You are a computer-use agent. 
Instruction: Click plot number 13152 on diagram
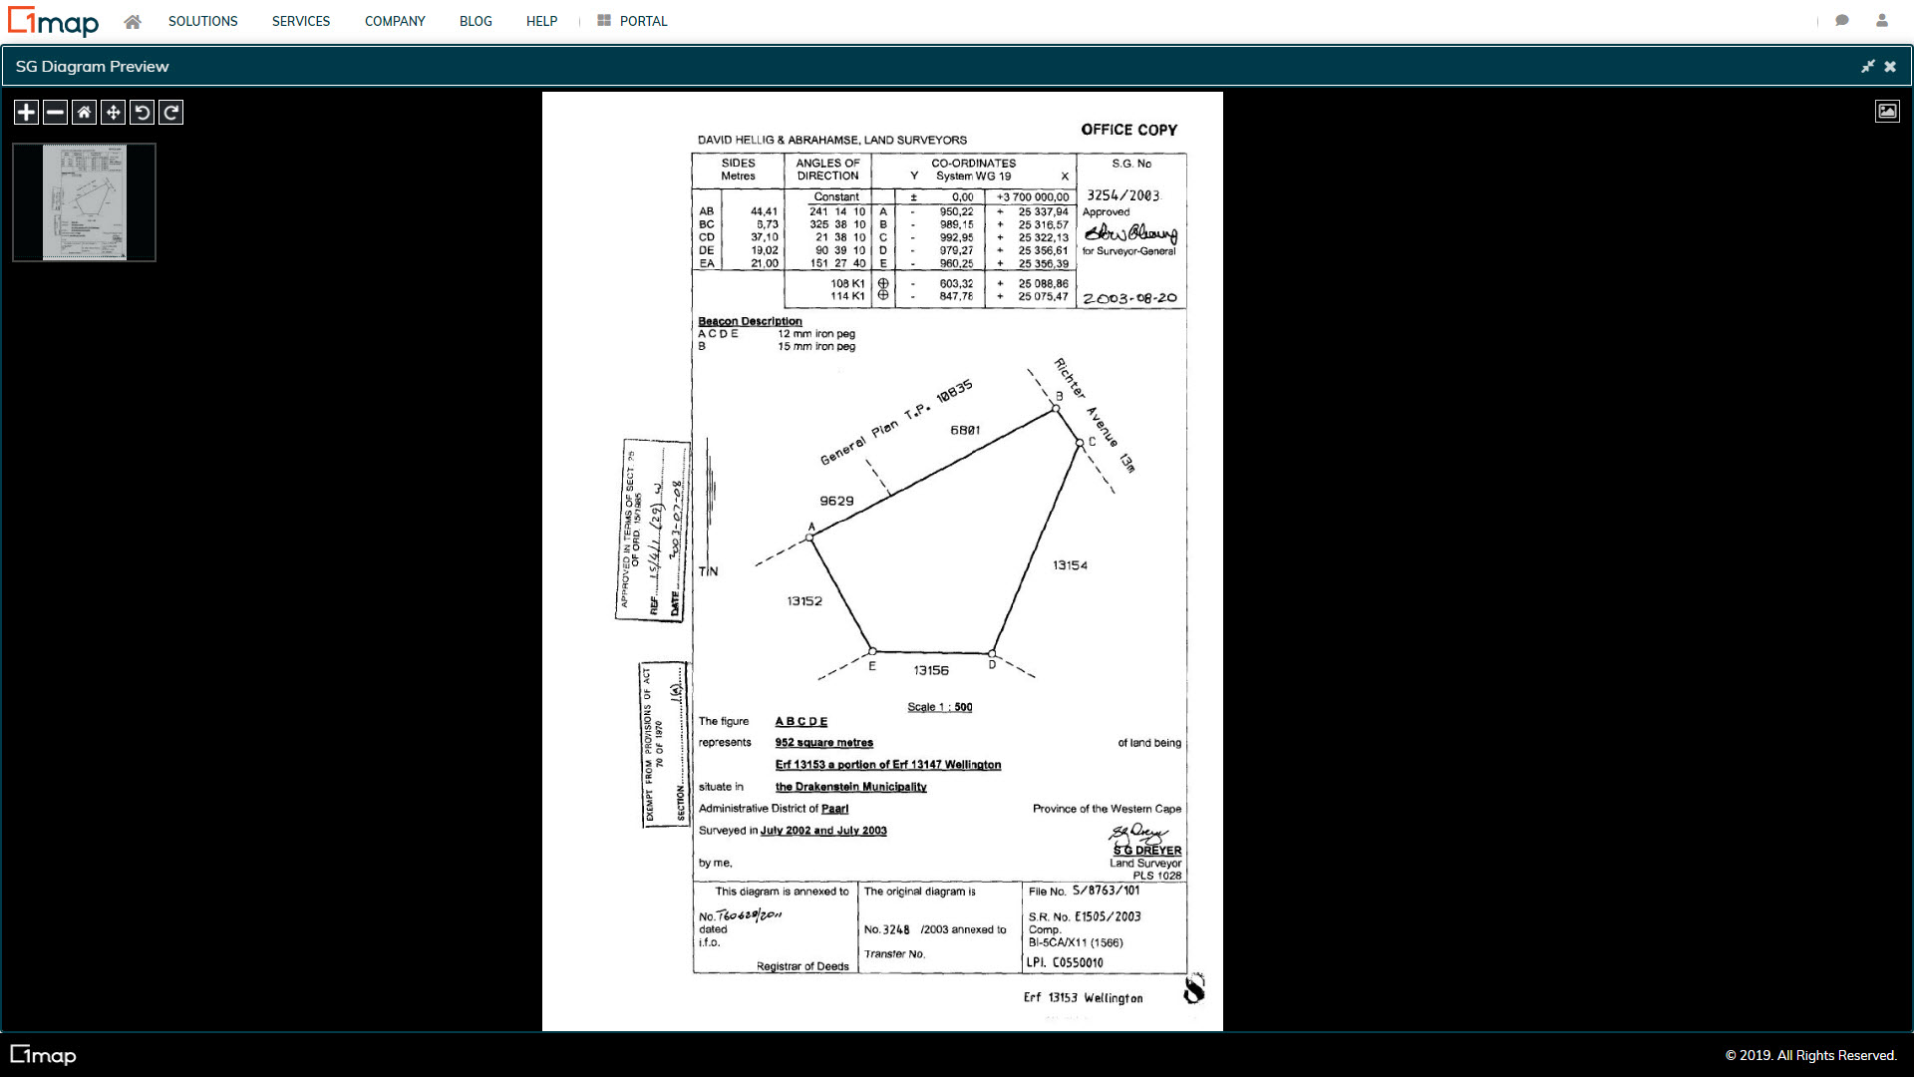(804, 601)
